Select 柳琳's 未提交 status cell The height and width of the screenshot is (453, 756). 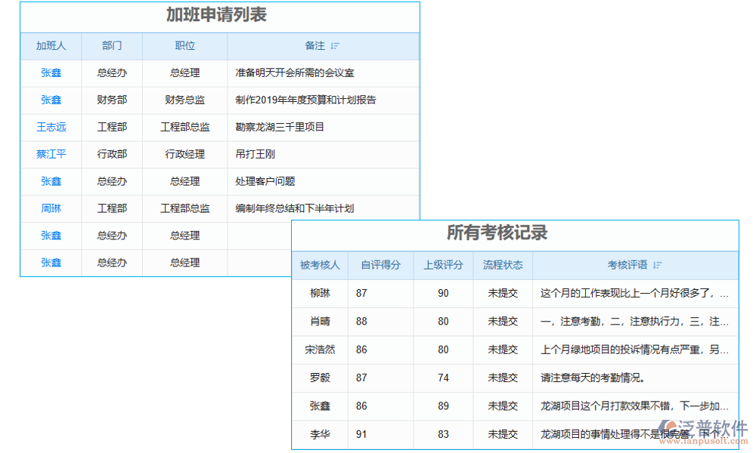coord(503,293)
